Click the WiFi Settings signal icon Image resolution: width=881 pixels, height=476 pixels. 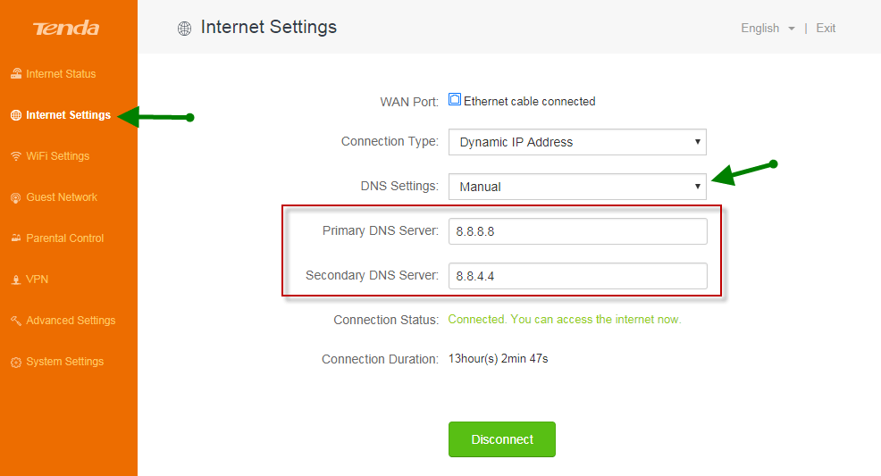(16, 156)
